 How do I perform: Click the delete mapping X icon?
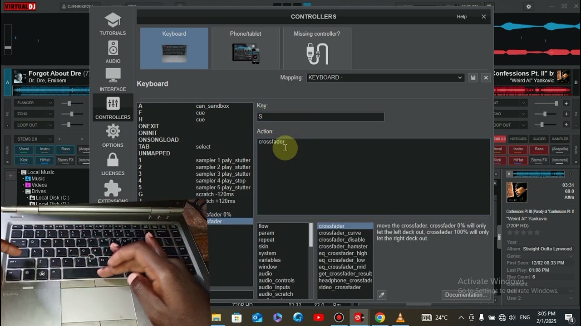click(486, 77)
